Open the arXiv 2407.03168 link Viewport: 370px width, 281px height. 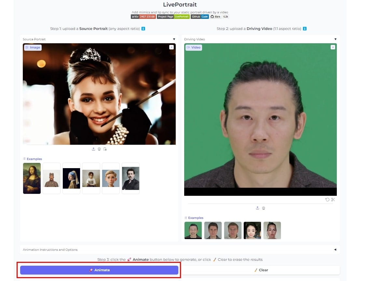click(143, 16)
